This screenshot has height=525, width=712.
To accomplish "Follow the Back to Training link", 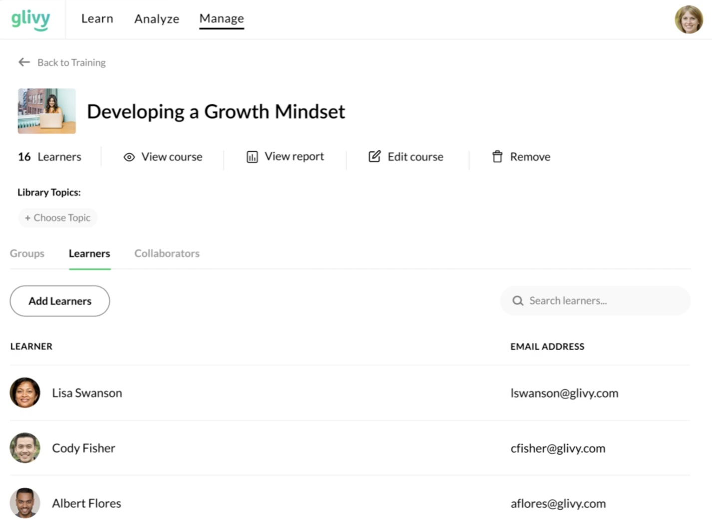I will (x=71, y=62).
